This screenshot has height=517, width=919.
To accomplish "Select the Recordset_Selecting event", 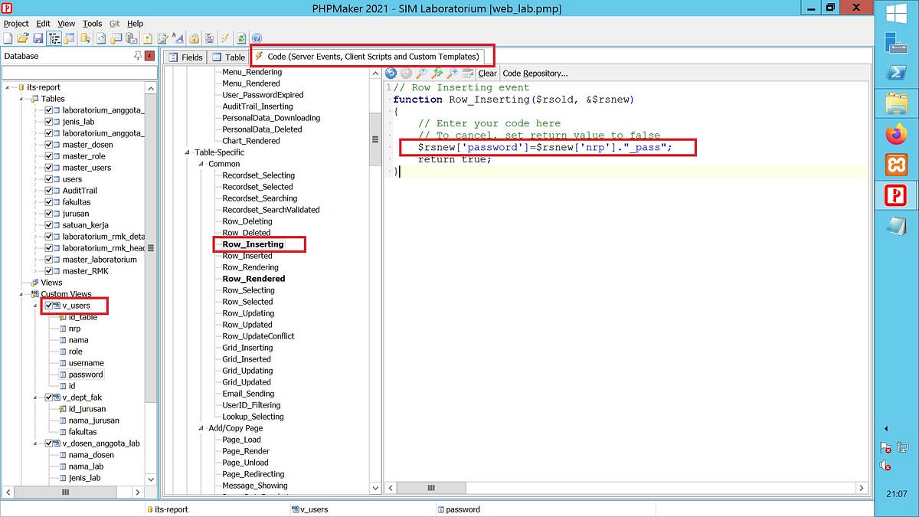I will pos(258,175).
